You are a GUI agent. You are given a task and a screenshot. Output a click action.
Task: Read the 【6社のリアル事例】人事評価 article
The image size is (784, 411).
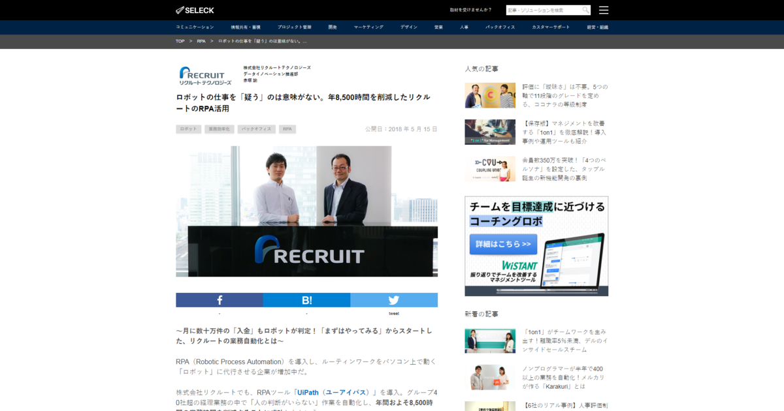tap(565, 405)
